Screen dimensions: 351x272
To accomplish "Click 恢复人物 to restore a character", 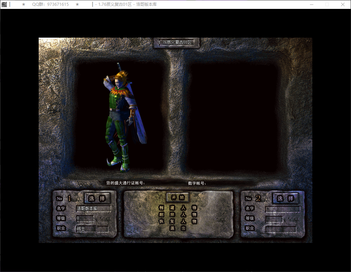I will [x=178, y=221].
